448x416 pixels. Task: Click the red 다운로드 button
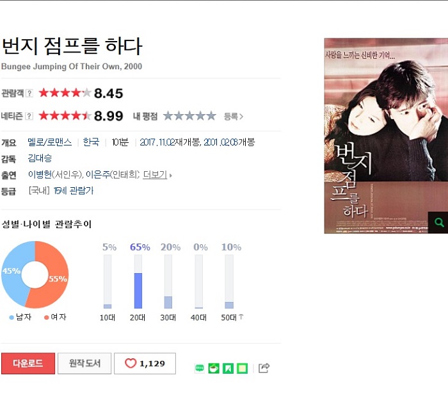28,363
